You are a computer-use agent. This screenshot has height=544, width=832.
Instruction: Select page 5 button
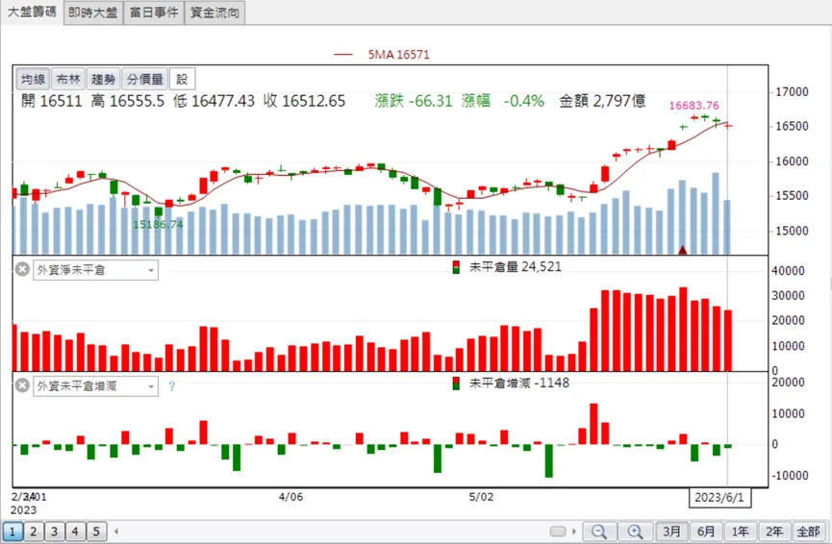(x=96, y=532)
